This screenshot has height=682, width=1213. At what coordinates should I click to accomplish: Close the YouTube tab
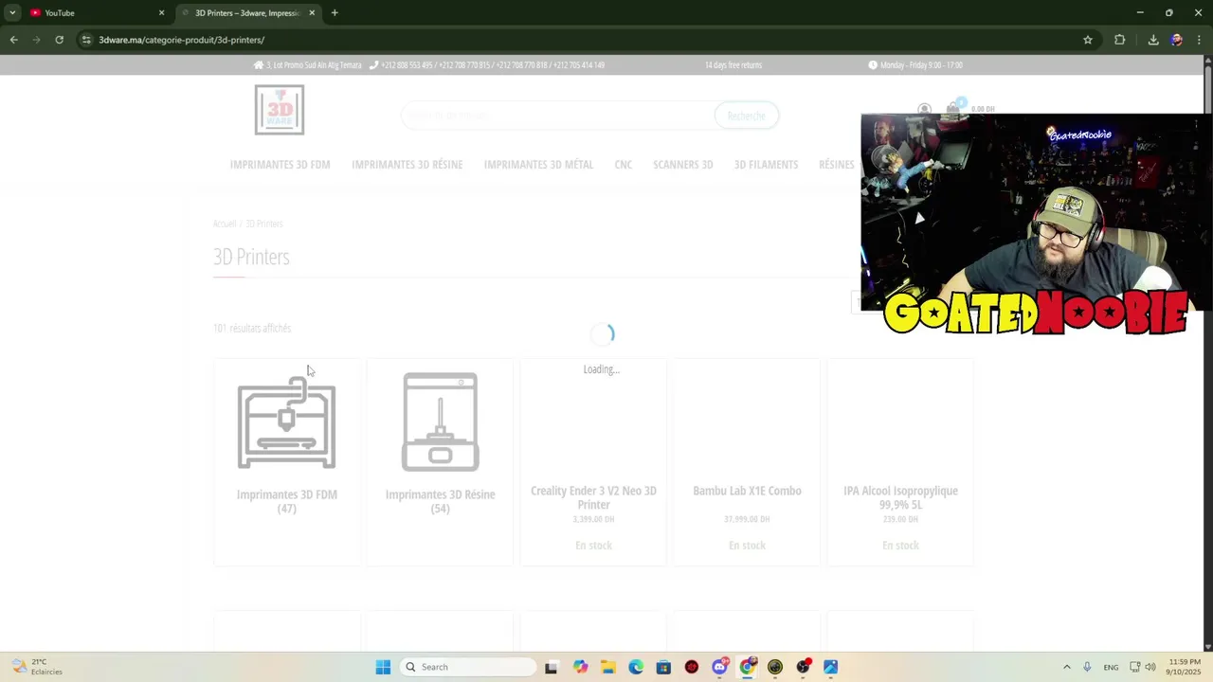coord(161,13)
